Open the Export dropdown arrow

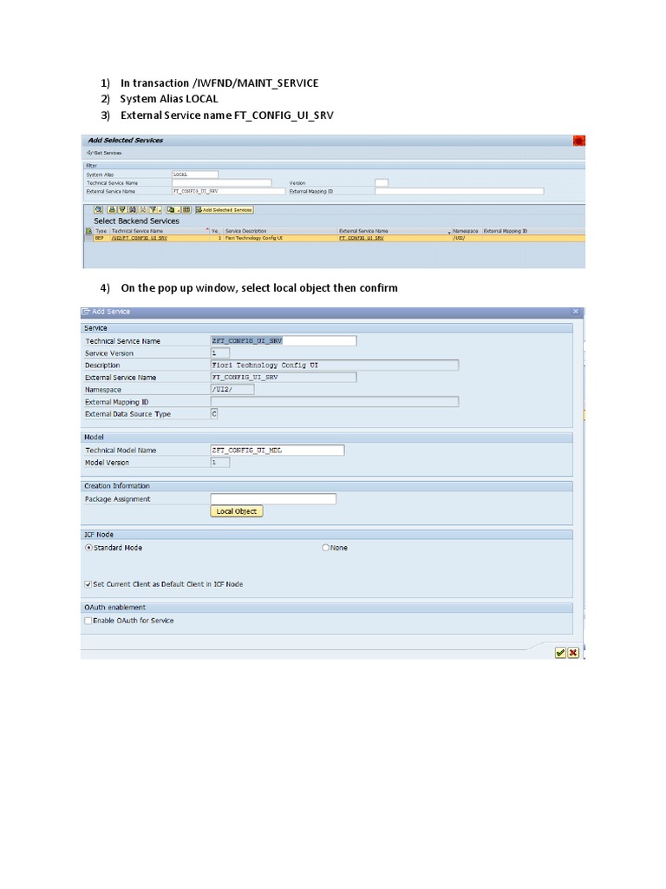click(x=179, y=210)
